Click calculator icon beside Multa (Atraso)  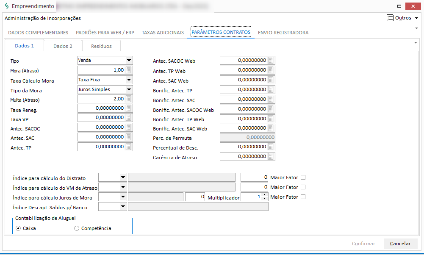pyautogui.click(x=129, y=99)
